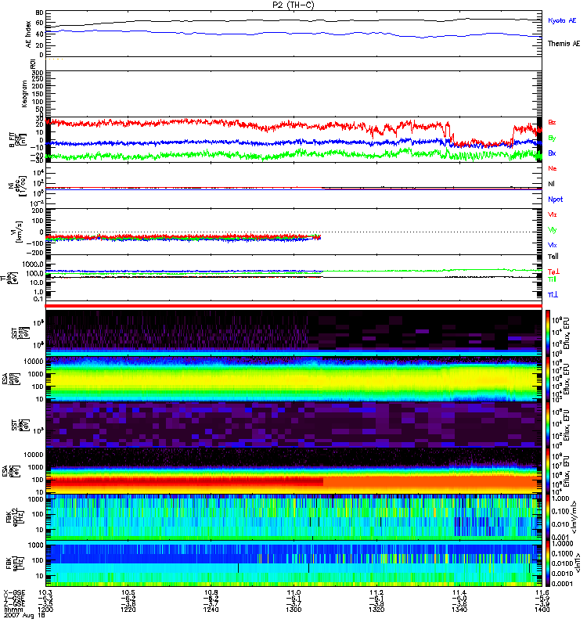
Task: Click the Vi km/s axis title
Action: click(18, 232)
